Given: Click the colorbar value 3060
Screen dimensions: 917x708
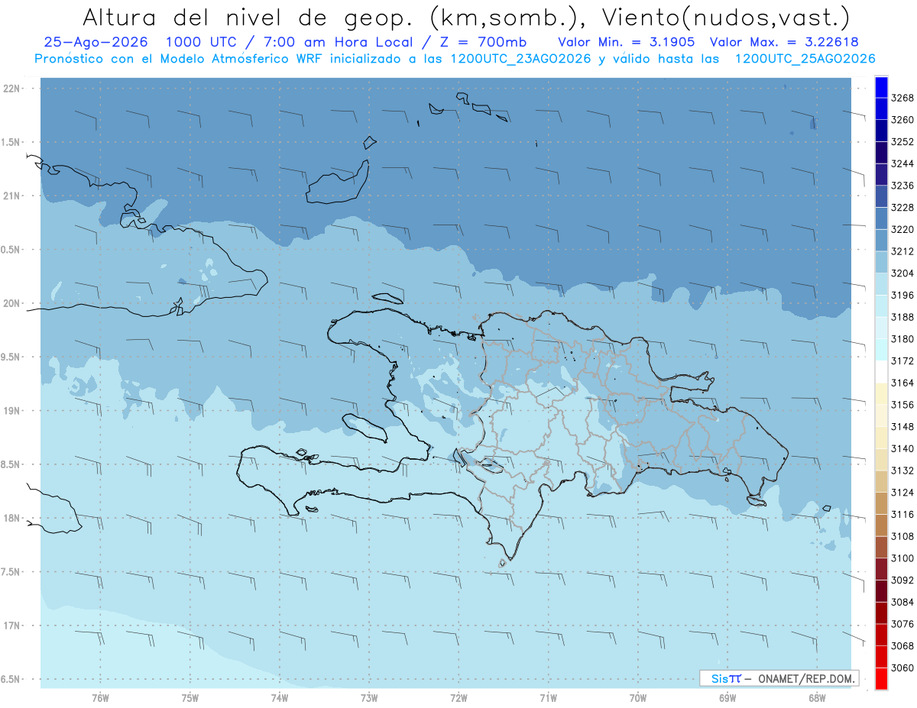Looking at the screenshot, I should [902, 668].
